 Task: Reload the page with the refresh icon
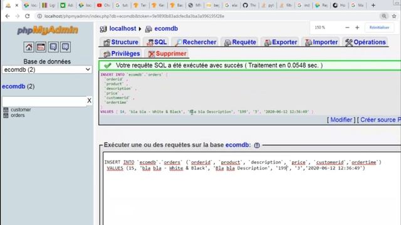click(27, 16)
